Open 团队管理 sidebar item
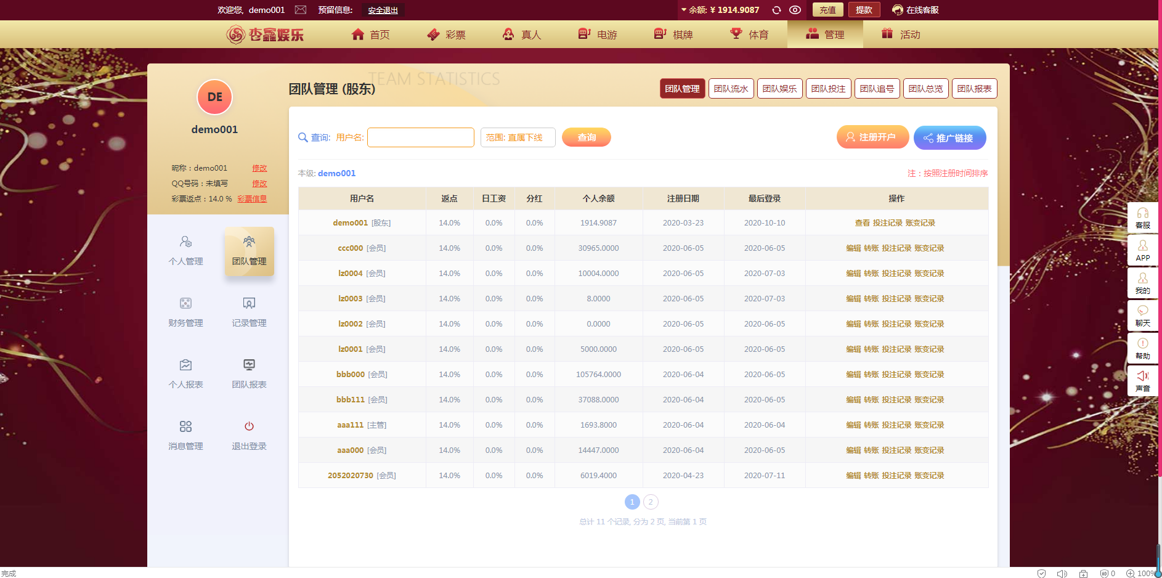 pos(249,250)
